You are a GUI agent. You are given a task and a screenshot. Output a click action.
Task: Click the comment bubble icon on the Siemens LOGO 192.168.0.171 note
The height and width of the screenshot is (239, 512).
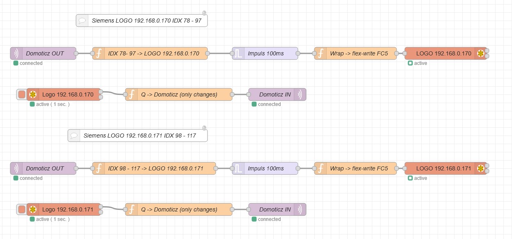click(x=74, y=136)
